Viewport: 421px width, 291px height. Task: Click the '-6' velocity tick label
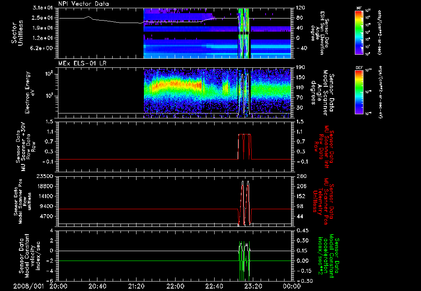coord(50,281)
